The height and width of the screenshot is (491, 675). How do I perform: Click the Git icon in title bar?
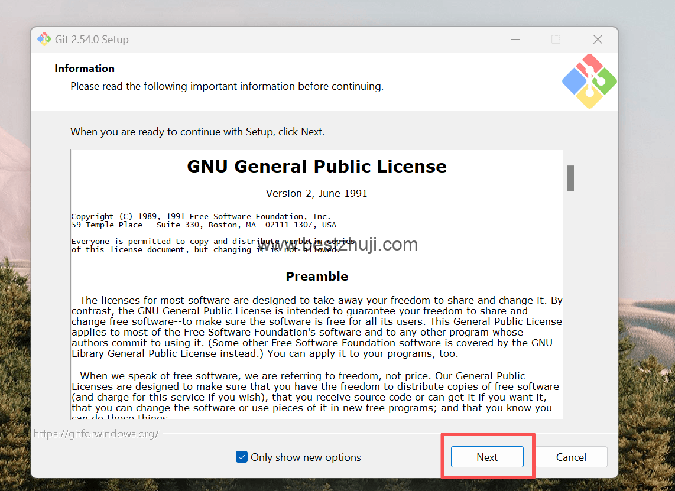(x=44, y=39)
